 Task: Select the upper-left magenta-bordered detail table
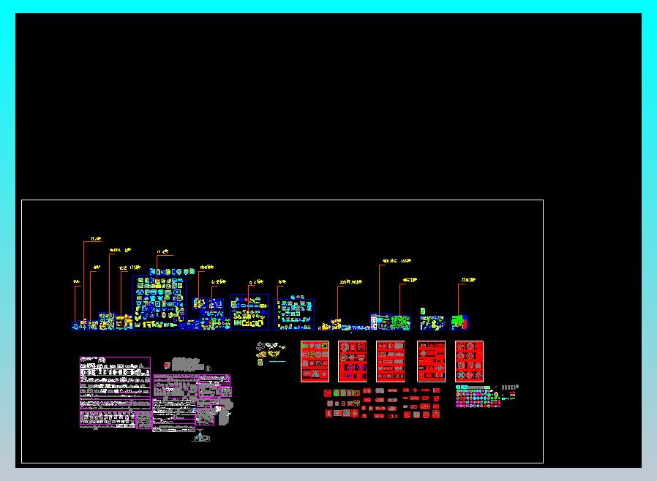(115, 382)
